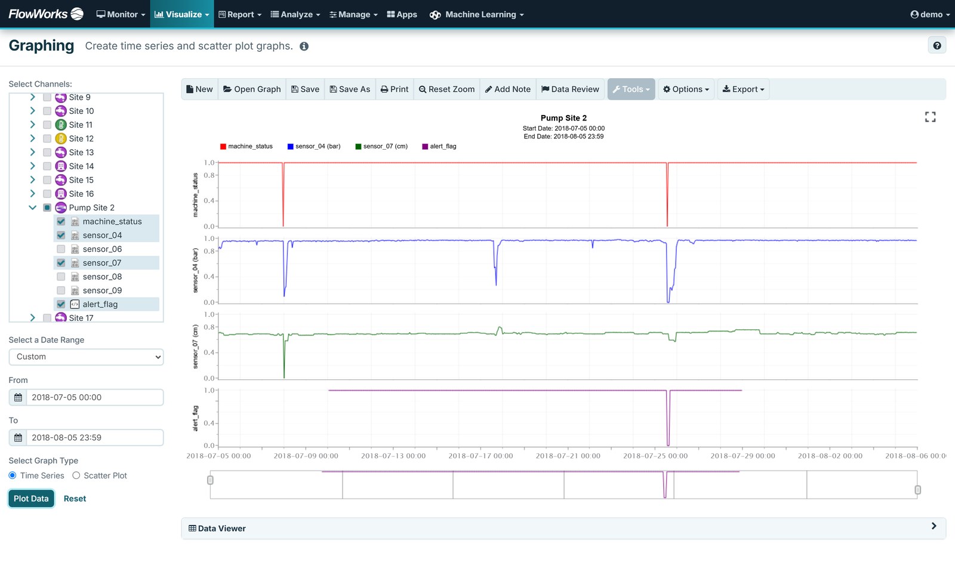Check the sensor_08 channel
Screen dimensions: 955x575
coord(61,277)
